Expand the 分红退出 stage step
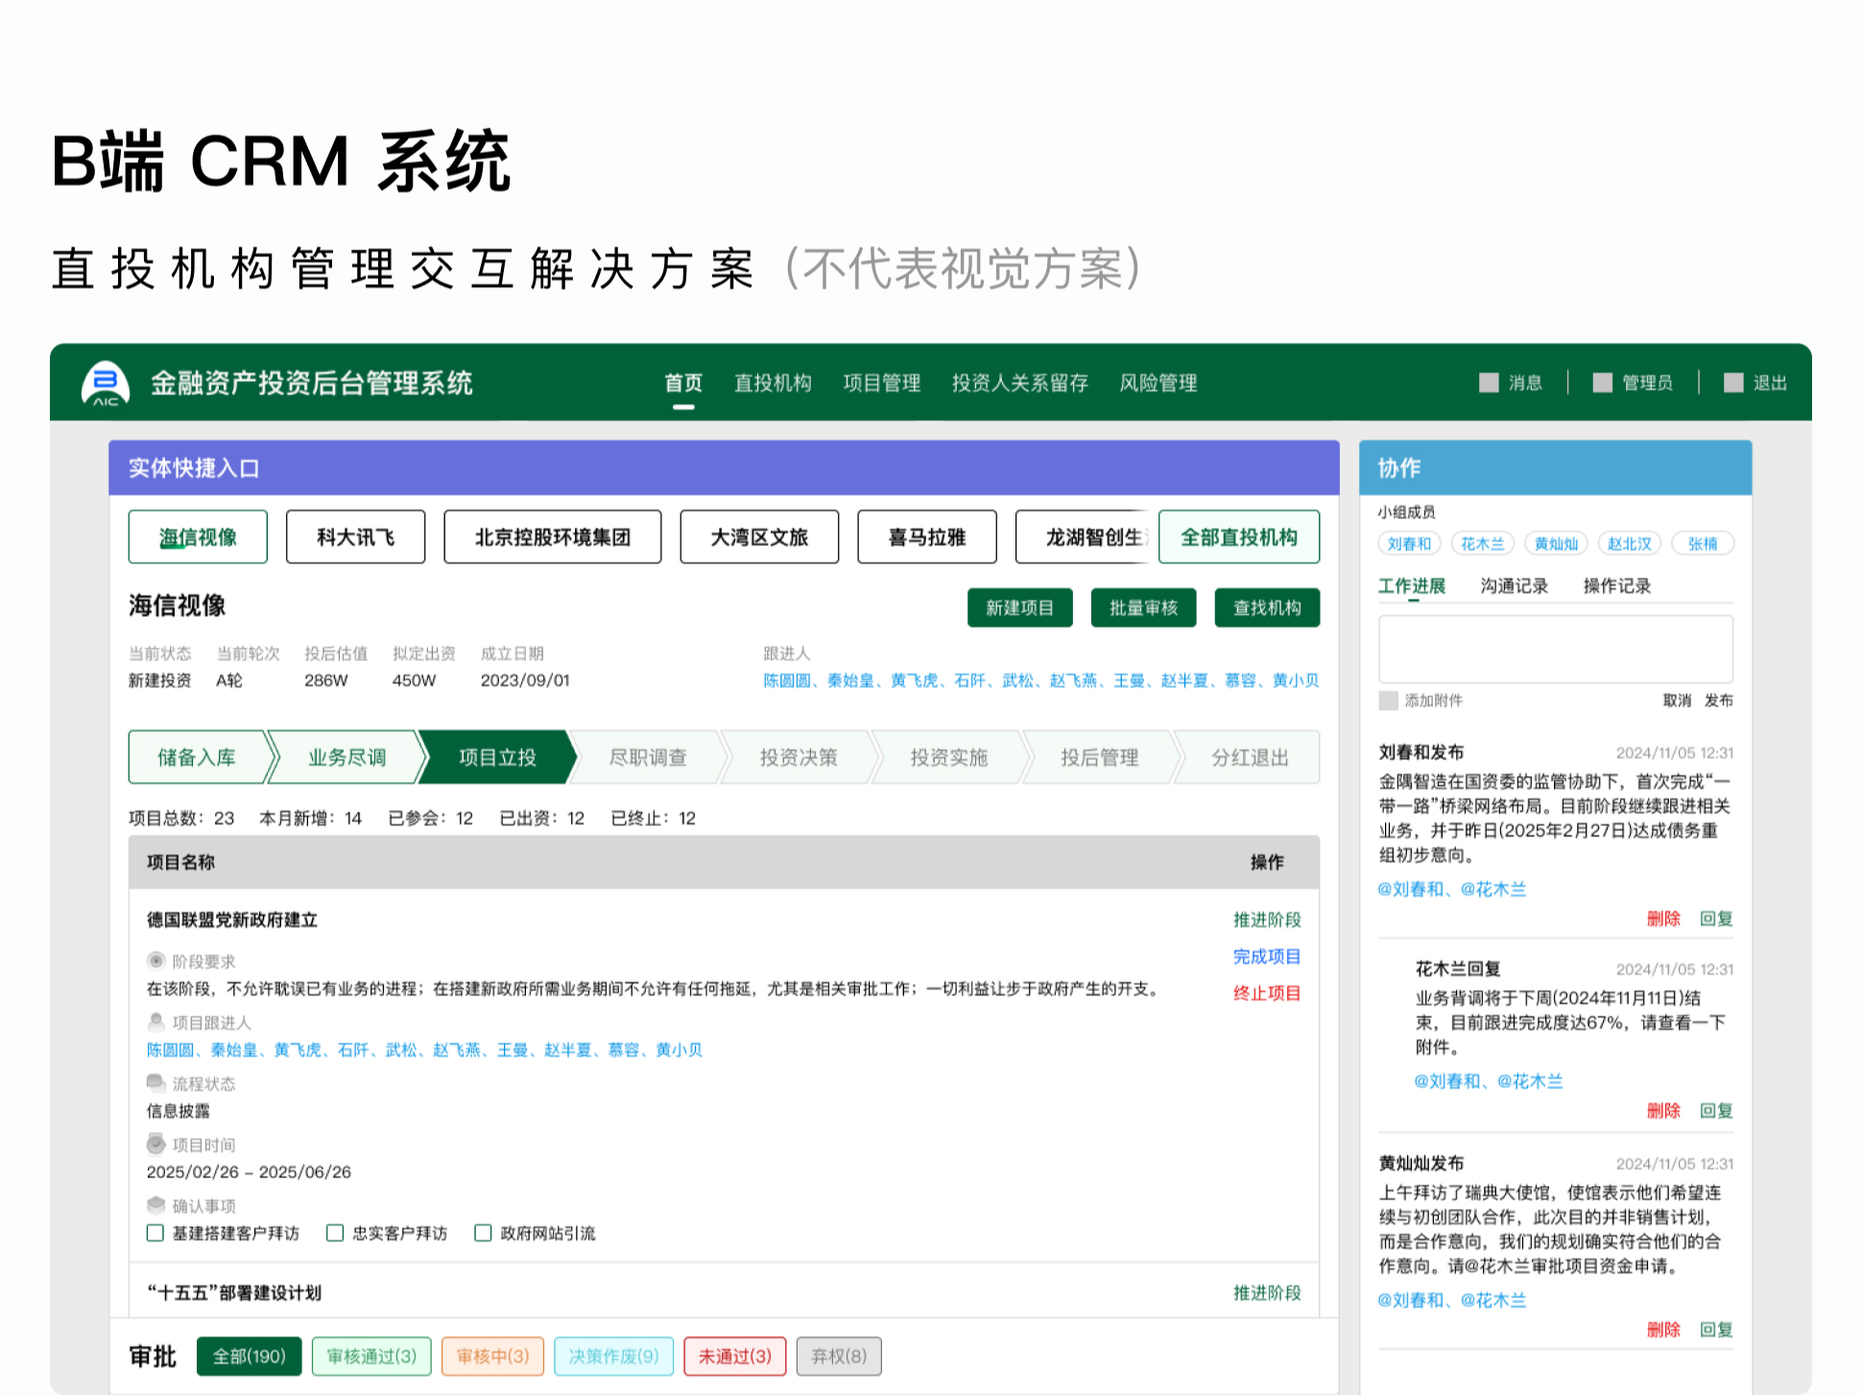Screen dimensions: 1862x1396 1247,757
